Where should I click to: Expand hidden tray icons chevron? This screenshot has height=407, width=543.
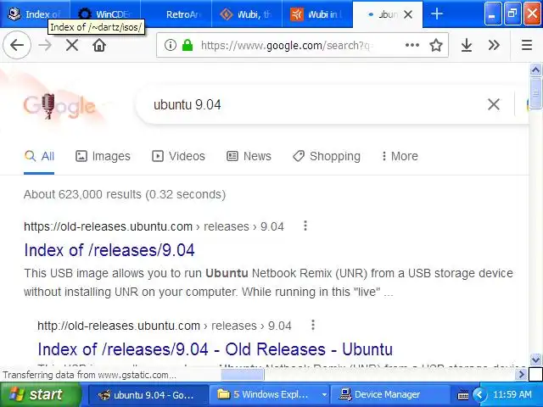point(479,395)
